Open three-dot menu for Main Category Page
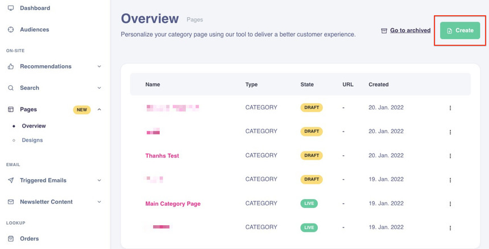489x249 pixels. coord(450,204)
